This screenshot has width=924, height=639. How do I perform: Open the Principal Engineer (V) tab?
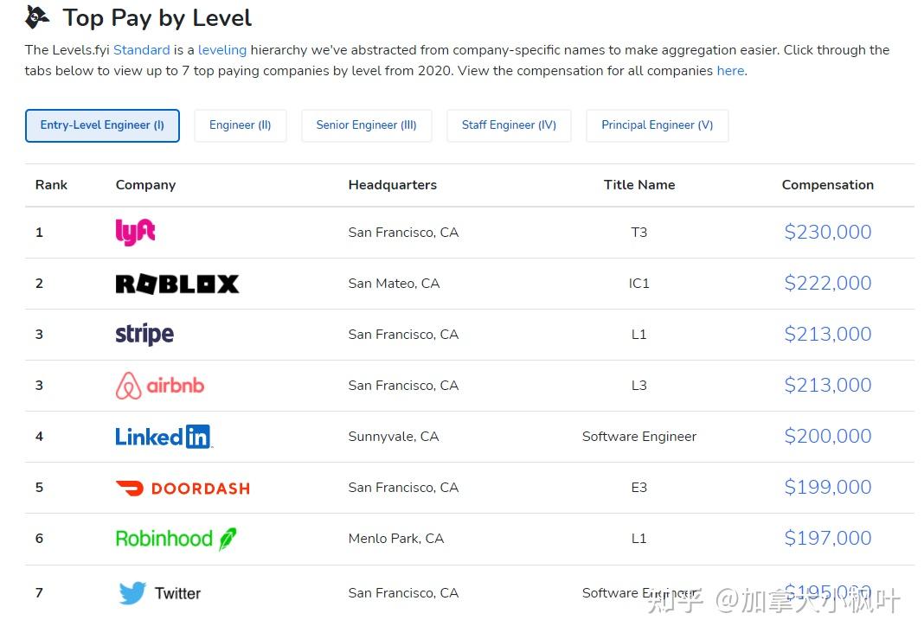[x=657, y=125]
